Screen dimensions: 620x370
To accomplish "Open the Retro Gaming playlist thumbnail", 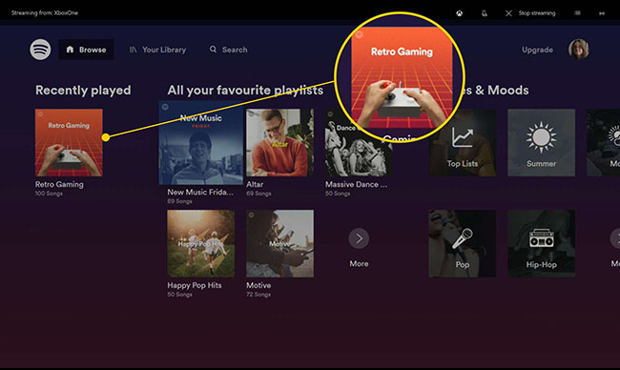I will tap(69, 143).
